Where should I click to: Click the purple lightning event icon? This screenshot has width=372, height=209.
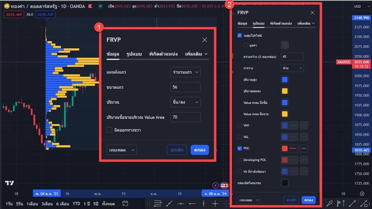coord(215,185)
